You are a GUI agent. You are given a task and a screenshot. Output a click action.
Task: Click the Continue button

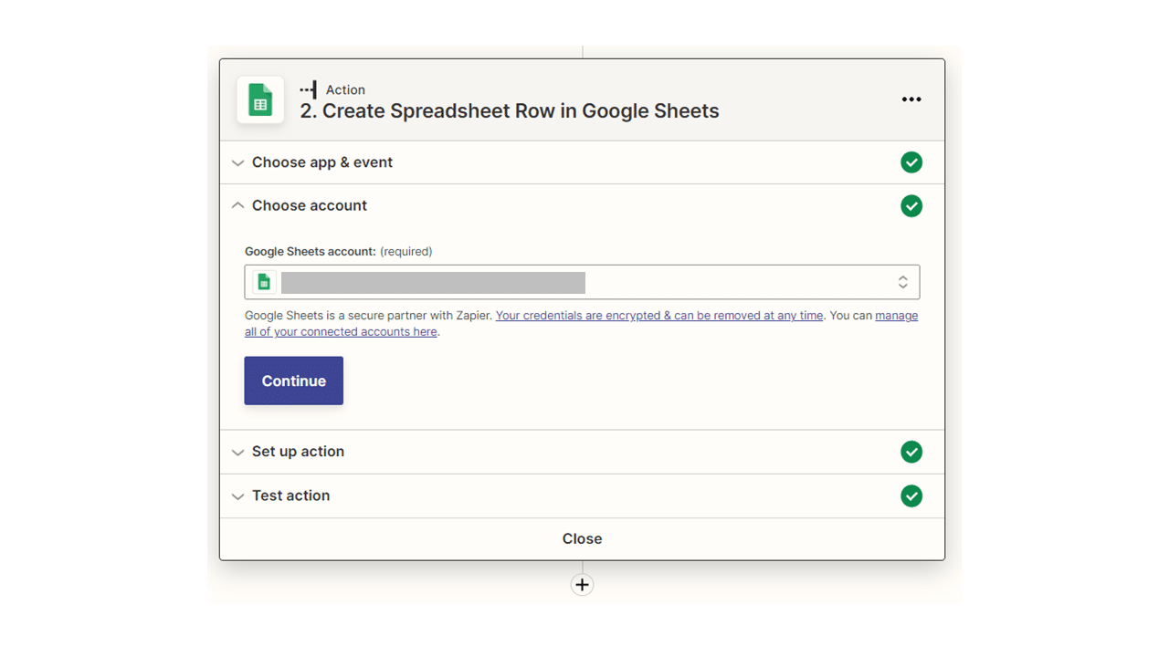294,381
